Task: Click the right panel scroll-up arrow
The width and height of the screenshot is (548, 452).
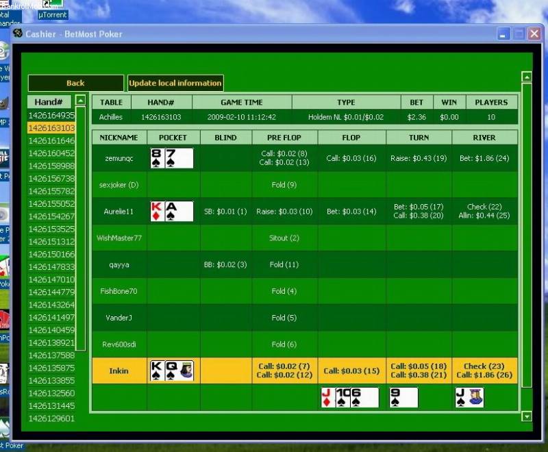Action: click(526, 77)
